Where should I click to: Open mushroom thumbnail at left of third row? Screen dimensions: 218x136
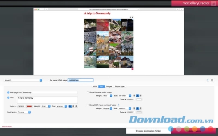pos(90,50)
